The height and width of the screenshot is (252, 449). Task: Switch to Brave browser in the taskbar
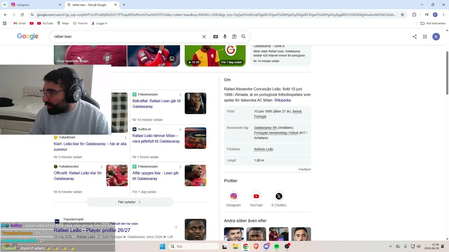256,246
